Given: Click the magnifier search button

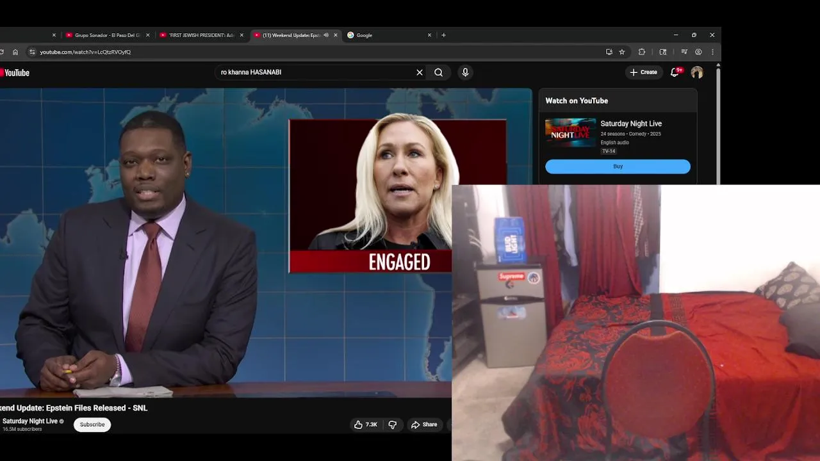Looking at the screenshot, I should tap(438, 72).
